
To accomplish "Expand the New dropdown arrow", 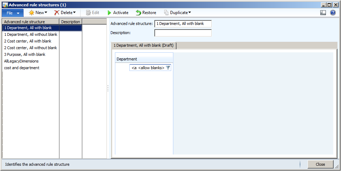I will point(46,12).
